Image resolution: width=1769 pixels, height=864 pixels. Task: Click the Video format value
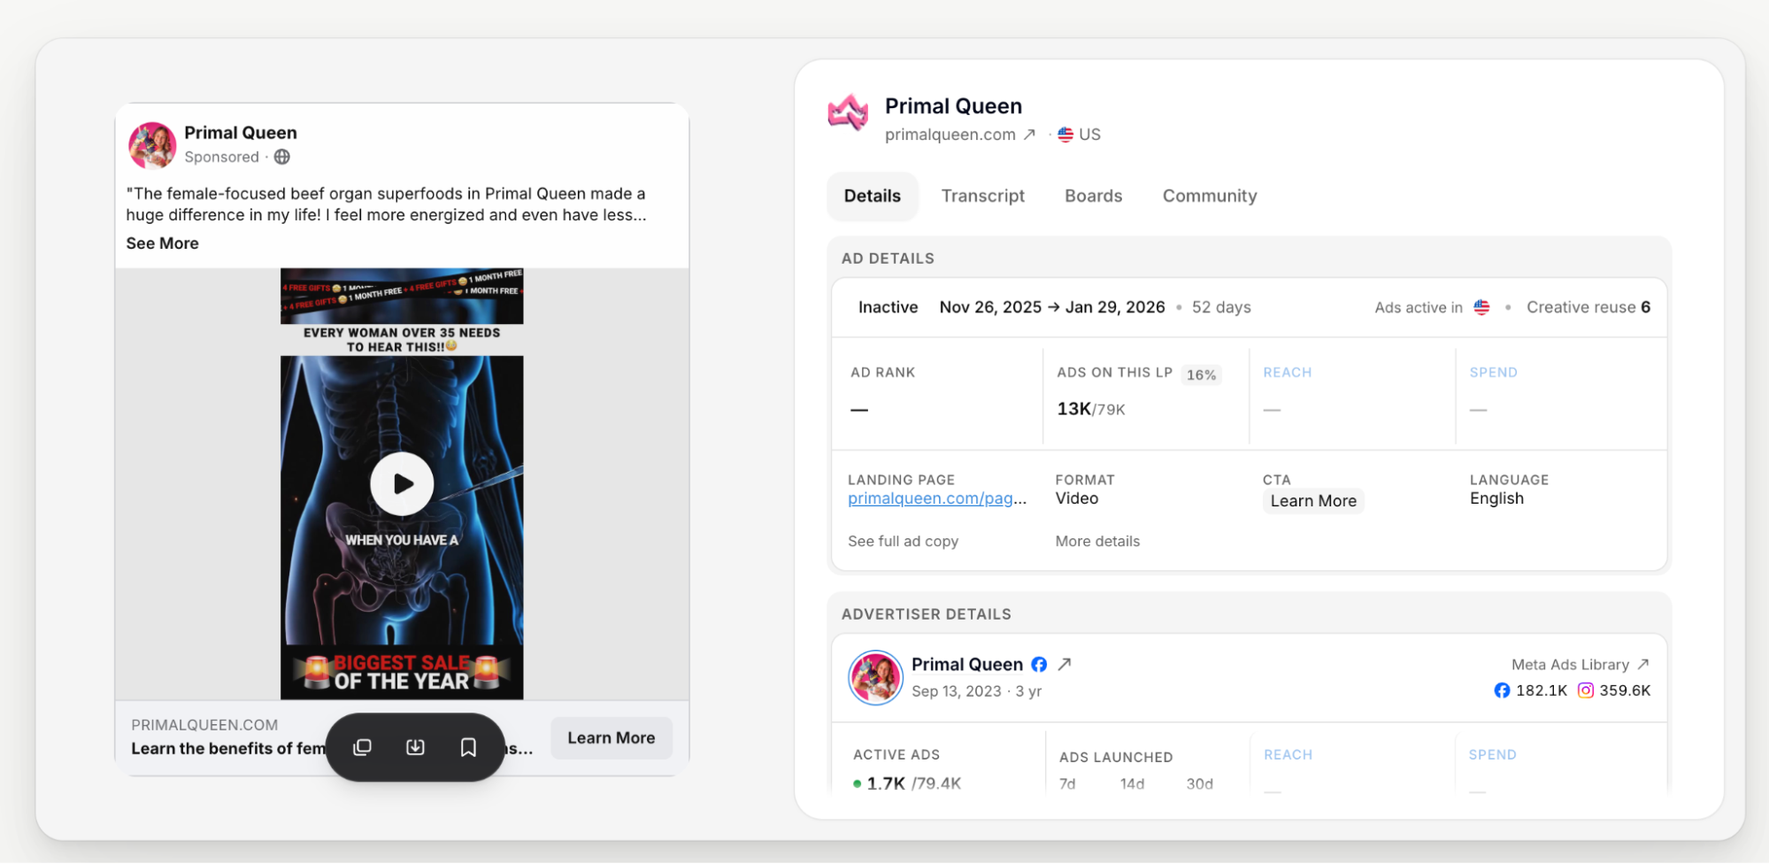tap(1076, 498)
